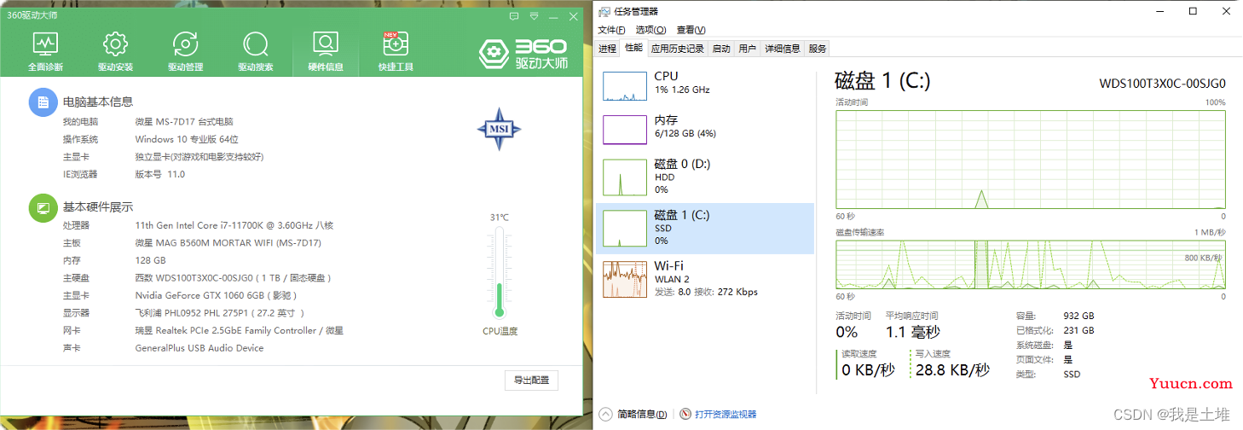This screenshot has width=1243, height=430.
Task: Click the 231 GB formatted value
Action: coord(1078,330)
